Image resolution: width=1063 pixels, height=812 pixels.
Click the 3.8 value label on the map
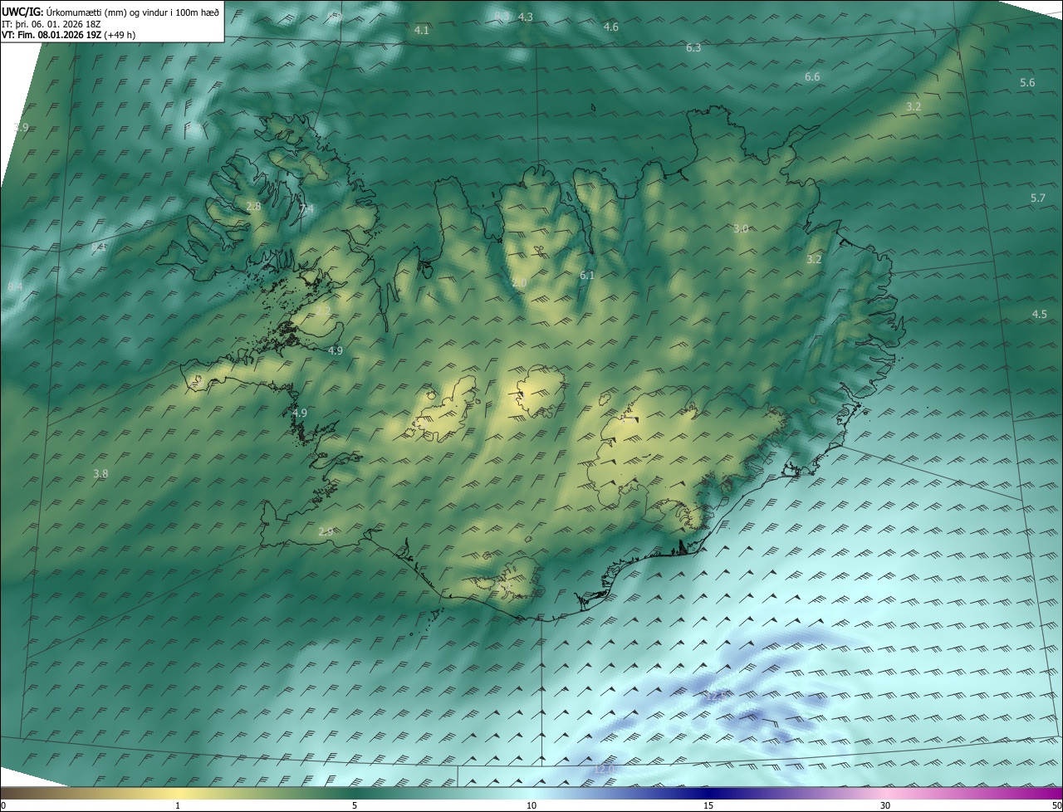tap(100, 473)
